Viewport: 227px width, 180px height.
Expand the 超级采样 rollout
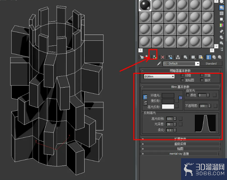(180, 144)
